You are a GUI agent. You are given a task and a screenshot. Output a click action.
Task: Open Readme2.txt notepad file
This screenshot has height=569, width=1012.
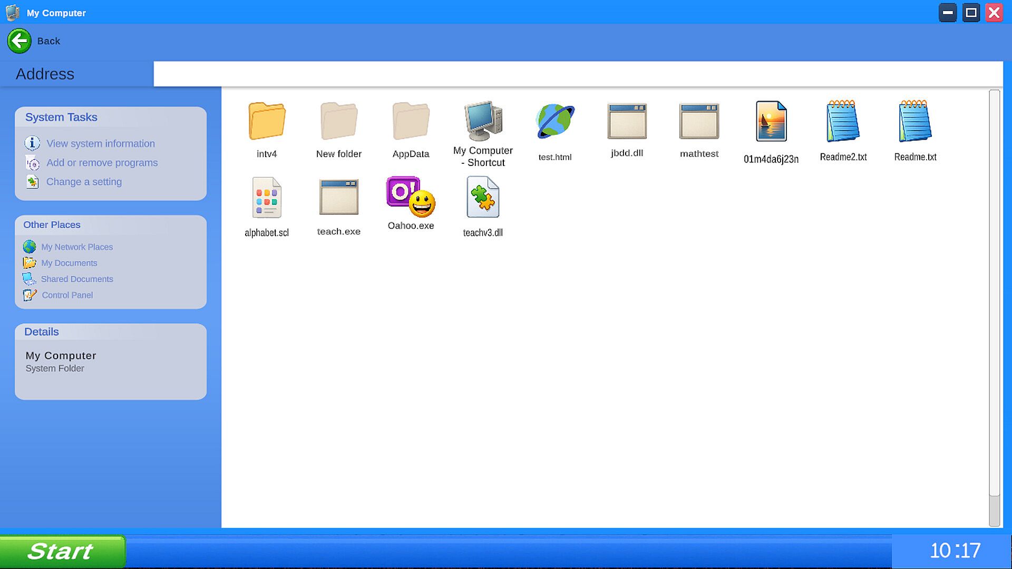(x=843, y=122)
